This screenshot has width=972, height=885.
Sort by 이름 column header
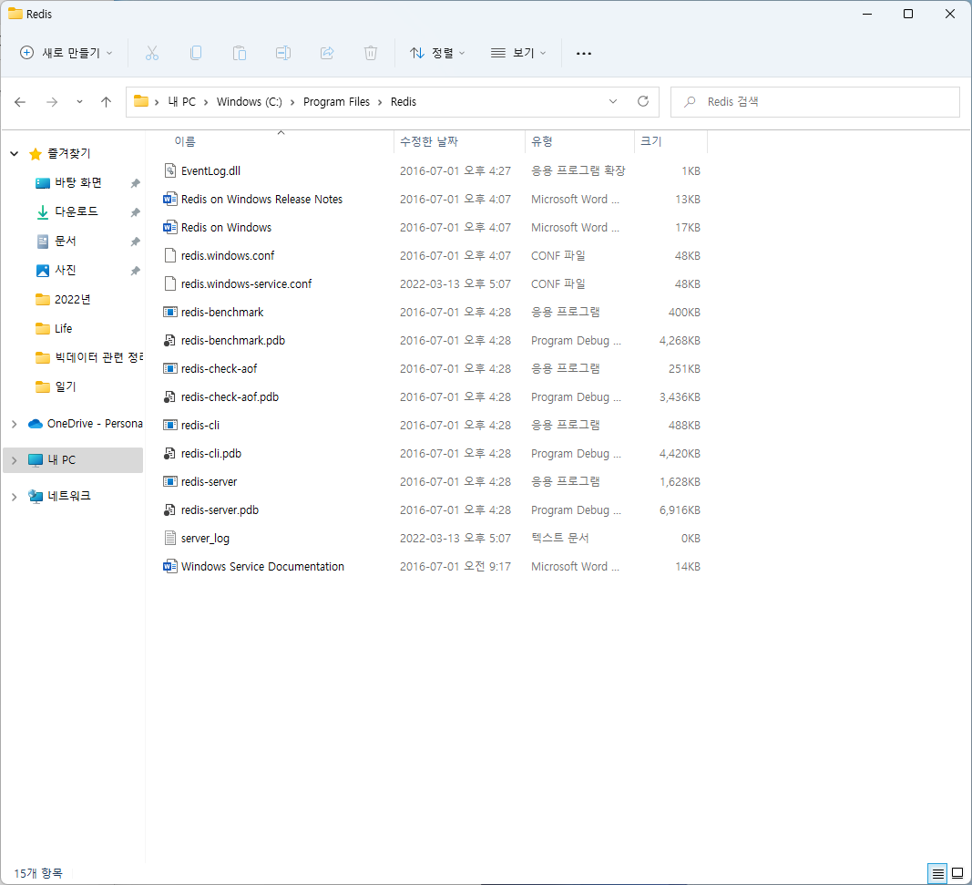185,141
